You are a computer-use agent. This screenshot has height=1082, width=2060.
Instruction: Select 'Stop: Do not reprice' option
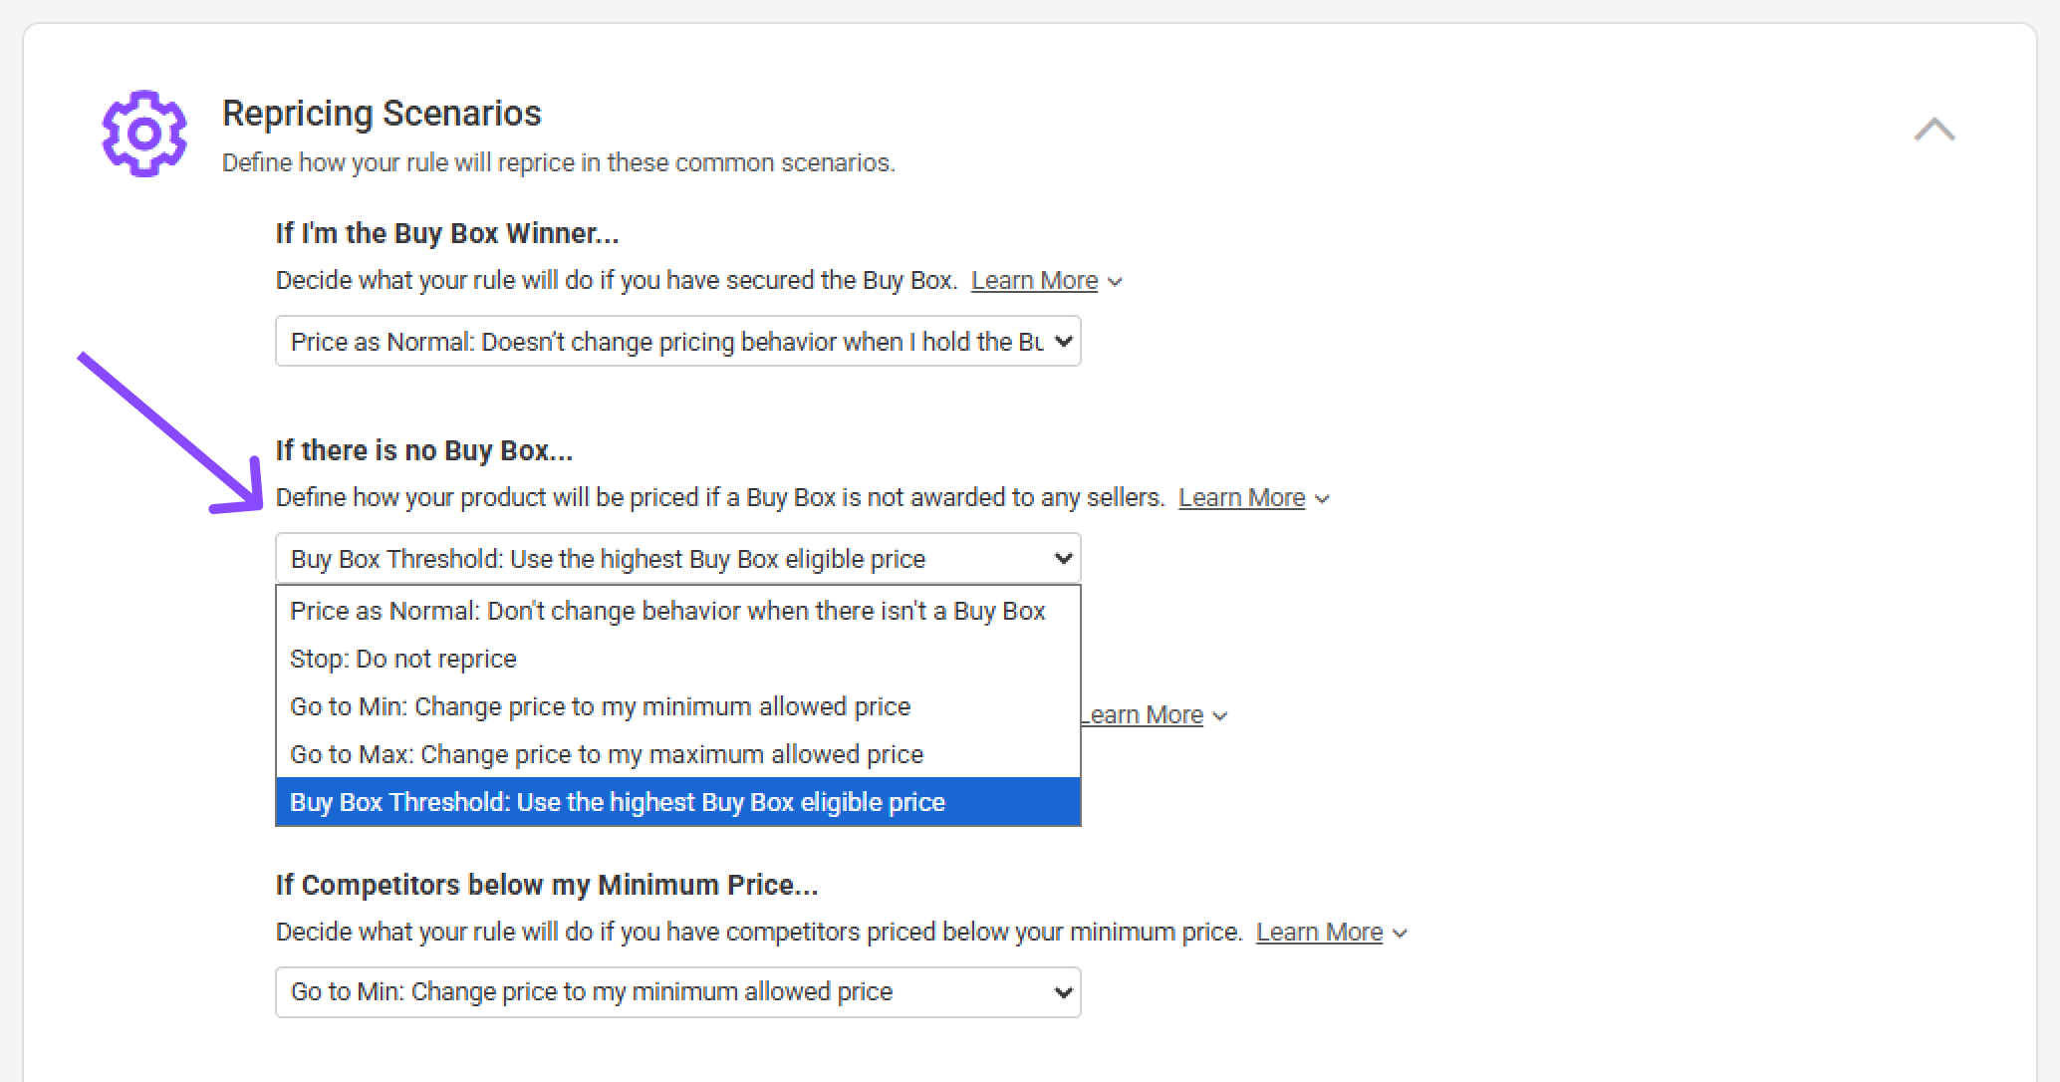[403, 659]
